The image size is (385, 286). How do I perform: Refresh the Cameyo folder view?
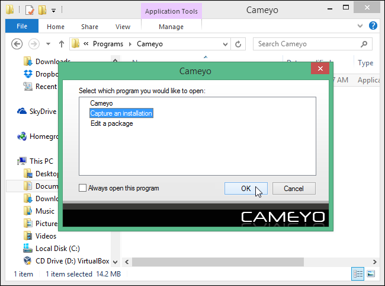[238, 45]
